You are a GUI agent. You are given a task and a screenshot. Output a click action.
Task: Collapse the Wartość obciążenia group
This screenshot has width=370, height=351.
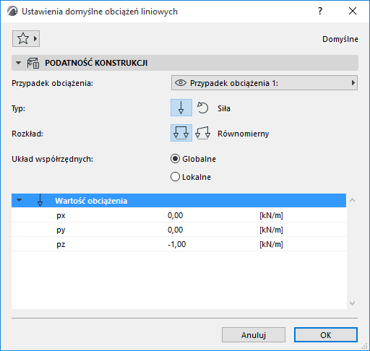[x=19, y=200]
